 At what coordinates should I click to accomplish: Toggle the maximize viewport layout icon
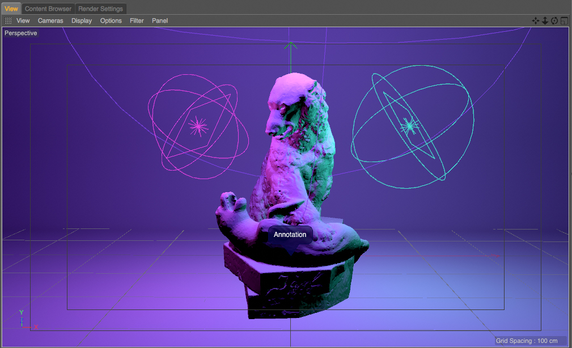(564, 20)
